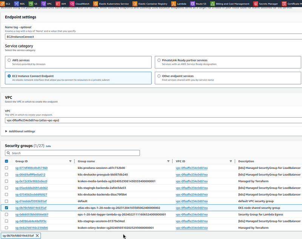Click the Info link beside Security groups
Image resolution: width=302 pixels, height=239 pixels.
[x=48, y=146]
